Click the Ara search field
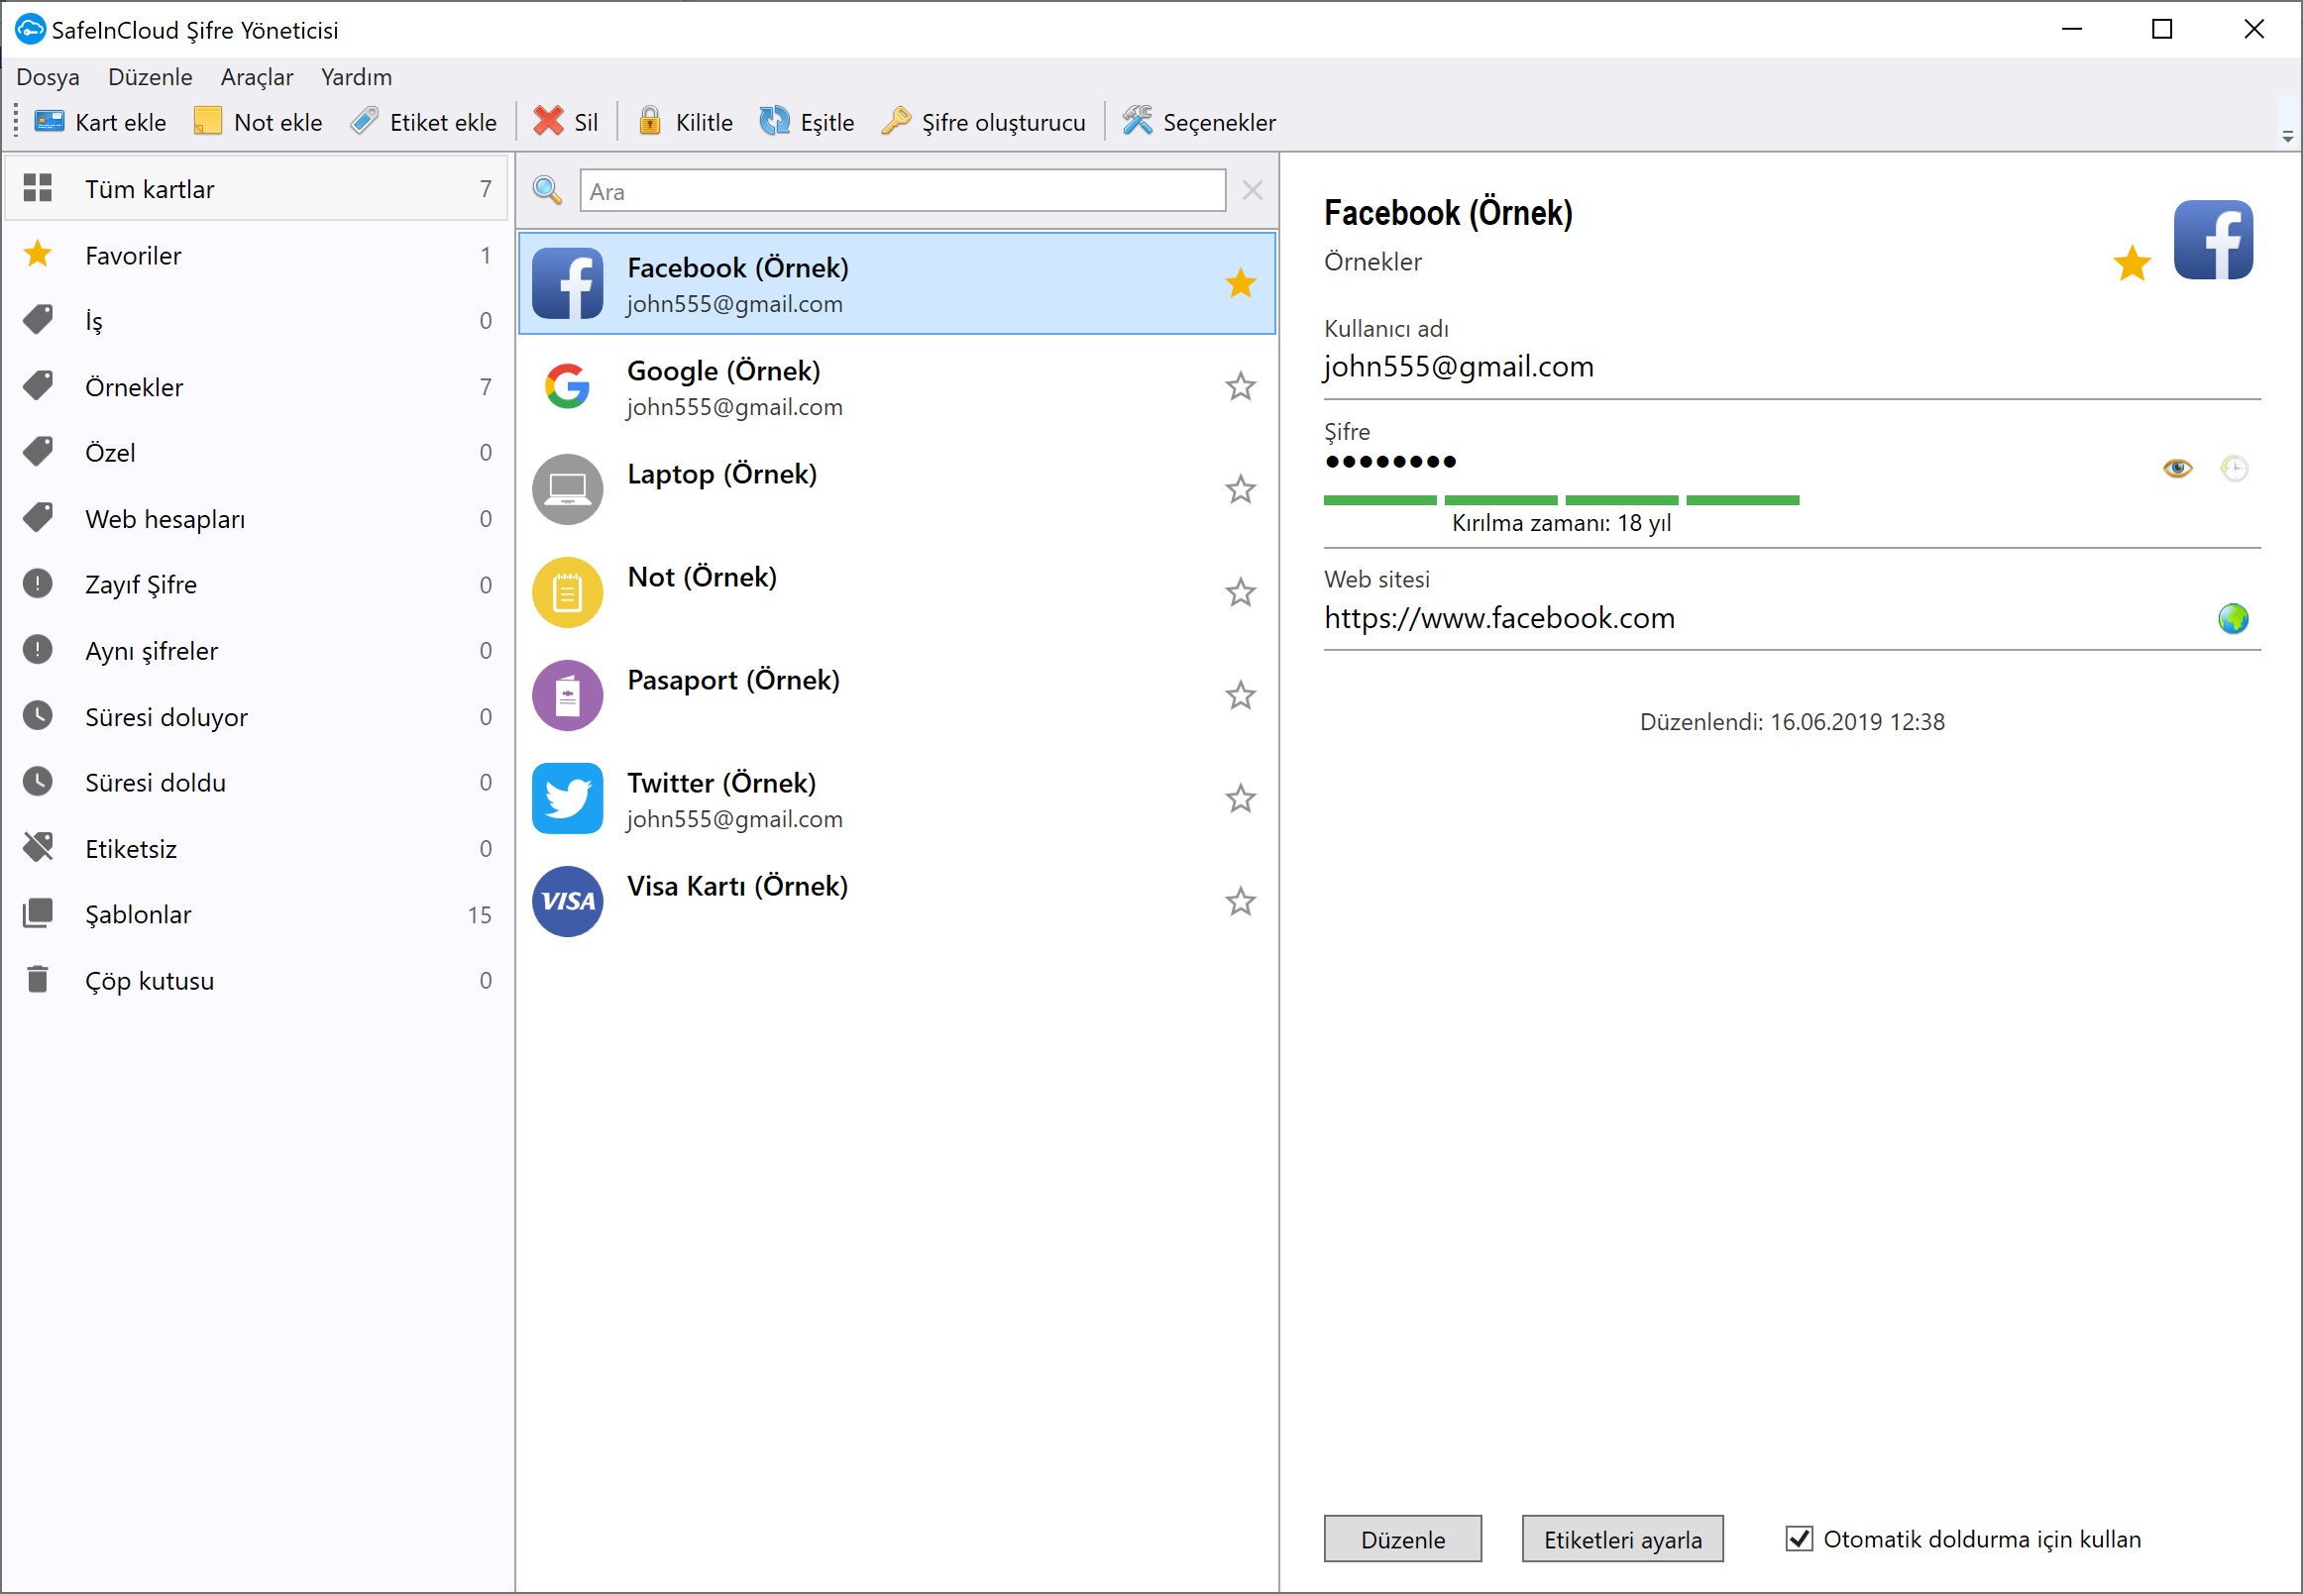 point(902,191)
